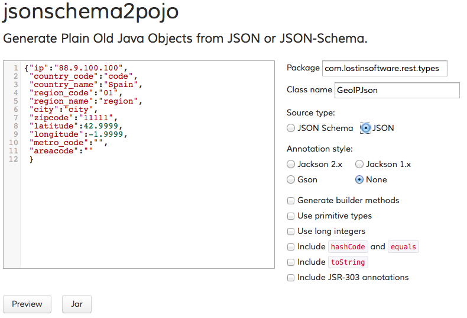The width and height of the screenshot is (467, 318).
Task: Select JSON source type radio button
Action: click(365, 129)
